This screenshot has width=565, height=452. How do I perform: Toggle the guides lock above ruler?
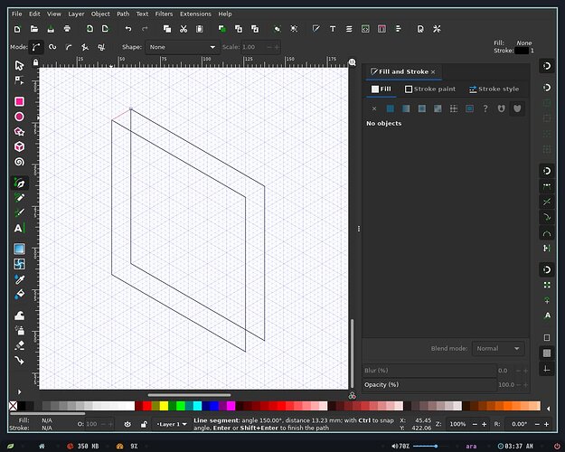tap(35, 62)
